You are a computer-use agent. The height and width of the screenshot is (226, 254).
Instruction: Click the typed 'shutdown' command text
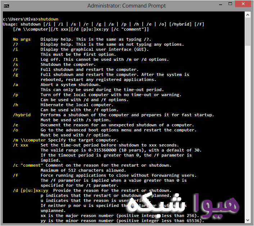[x=48, y=19]
